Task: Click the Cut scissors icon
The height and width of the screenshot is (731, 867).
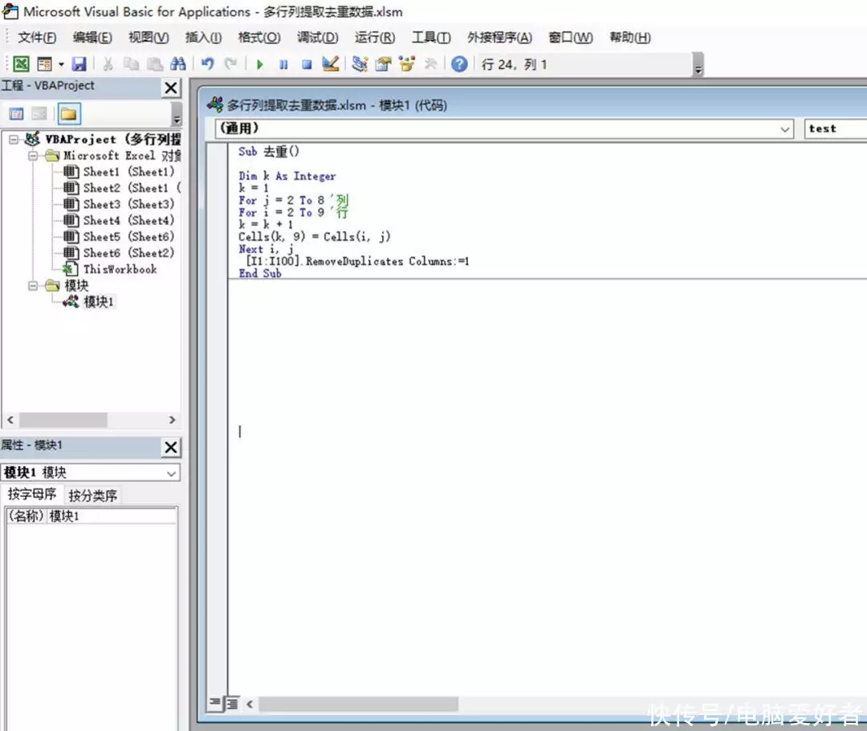Action: [x=108, y=64]
